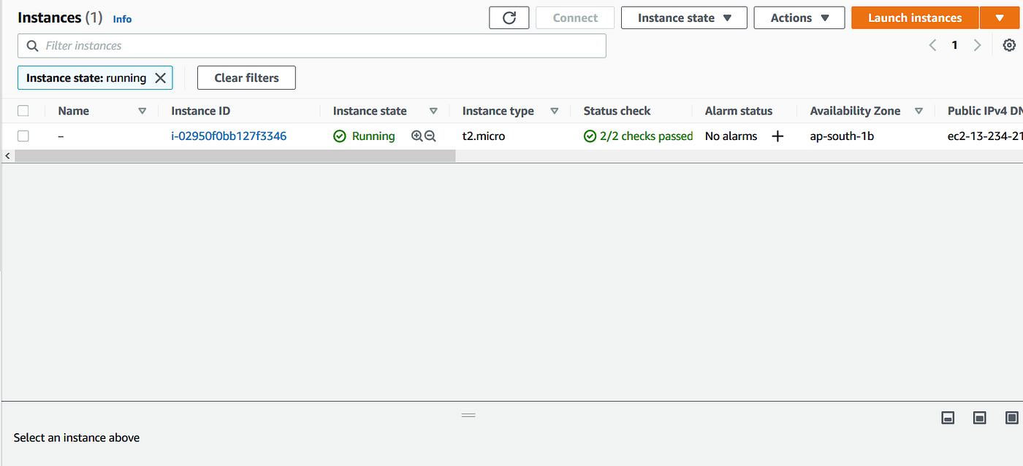1023x466 pixels.
Task: Click the Instance state: running filter chip
Action: [95, 78]
